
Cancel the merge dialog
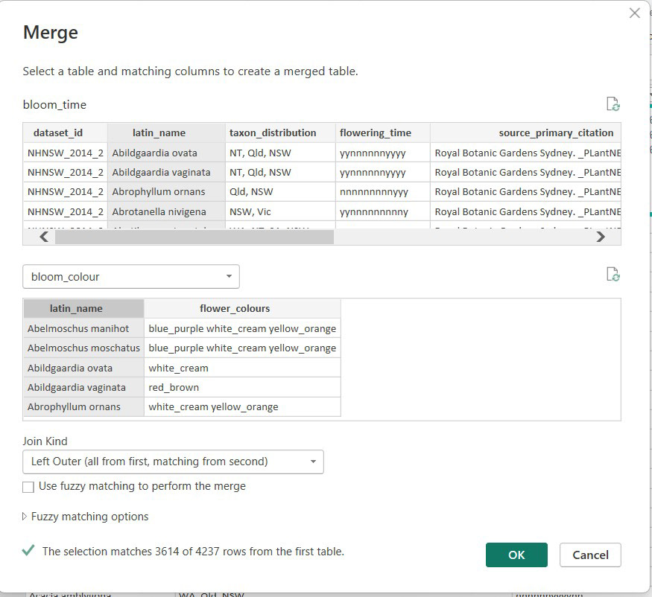click(x=590, y=555)
